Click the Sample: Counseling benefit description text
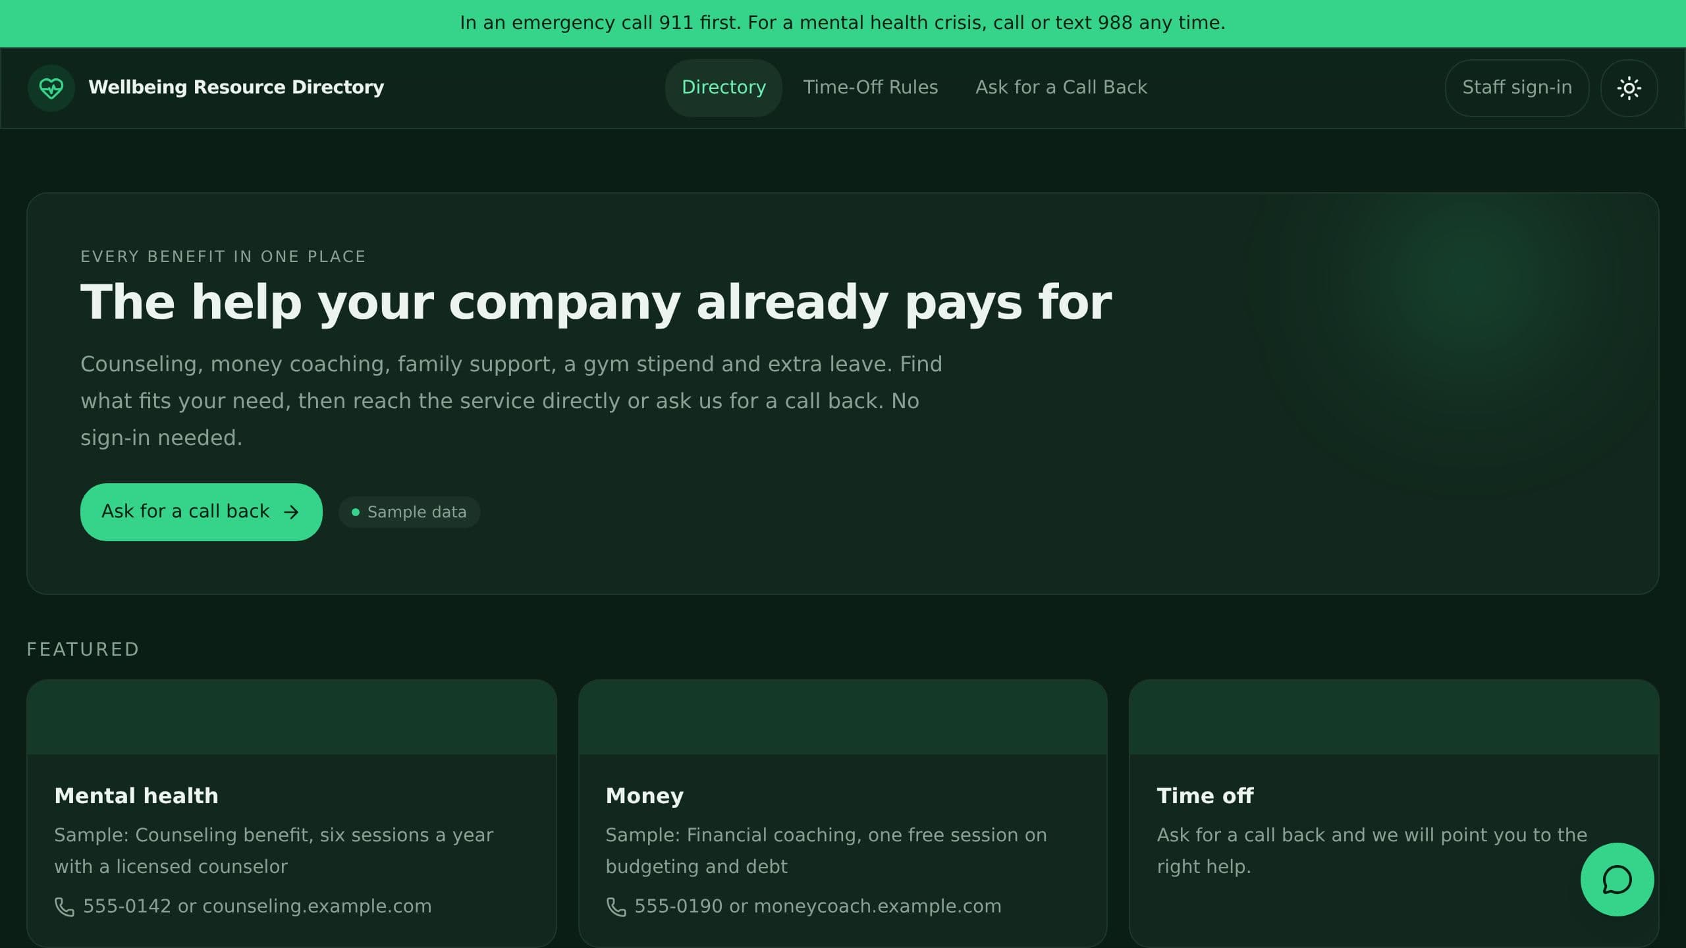Image resolution: width=1686 pixels, height=948 pixels. 273,851
